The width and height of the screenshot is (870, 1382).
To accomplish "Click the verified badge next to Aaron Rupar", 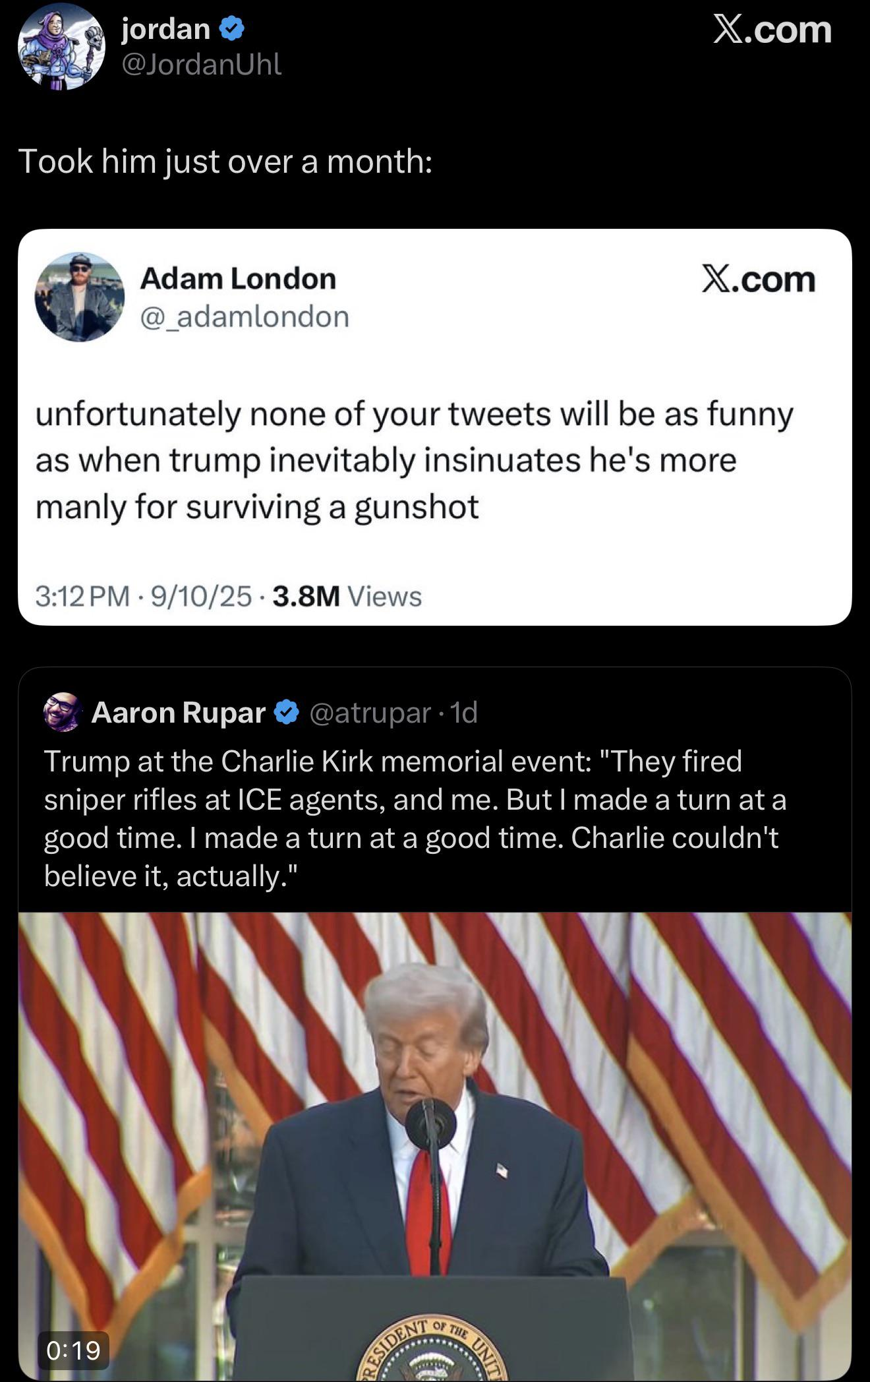I will tap(286, 712).
